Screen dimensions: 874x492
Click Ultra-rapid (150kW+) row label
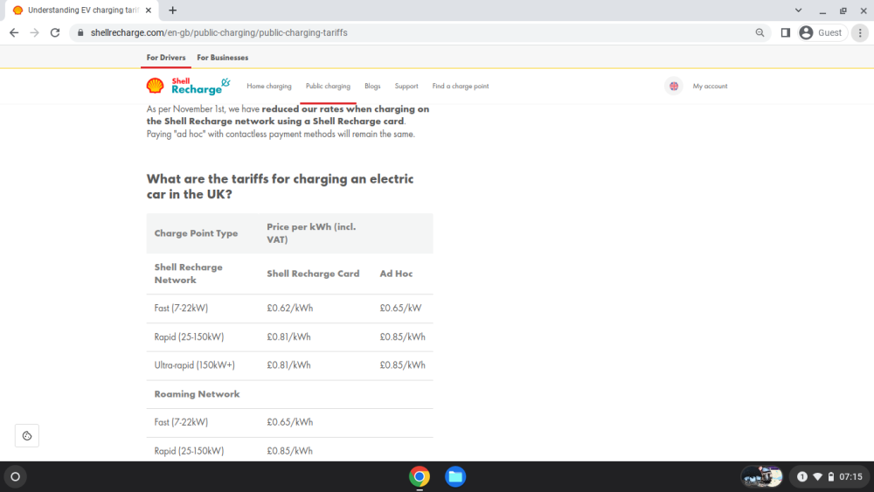click(195, 365)
